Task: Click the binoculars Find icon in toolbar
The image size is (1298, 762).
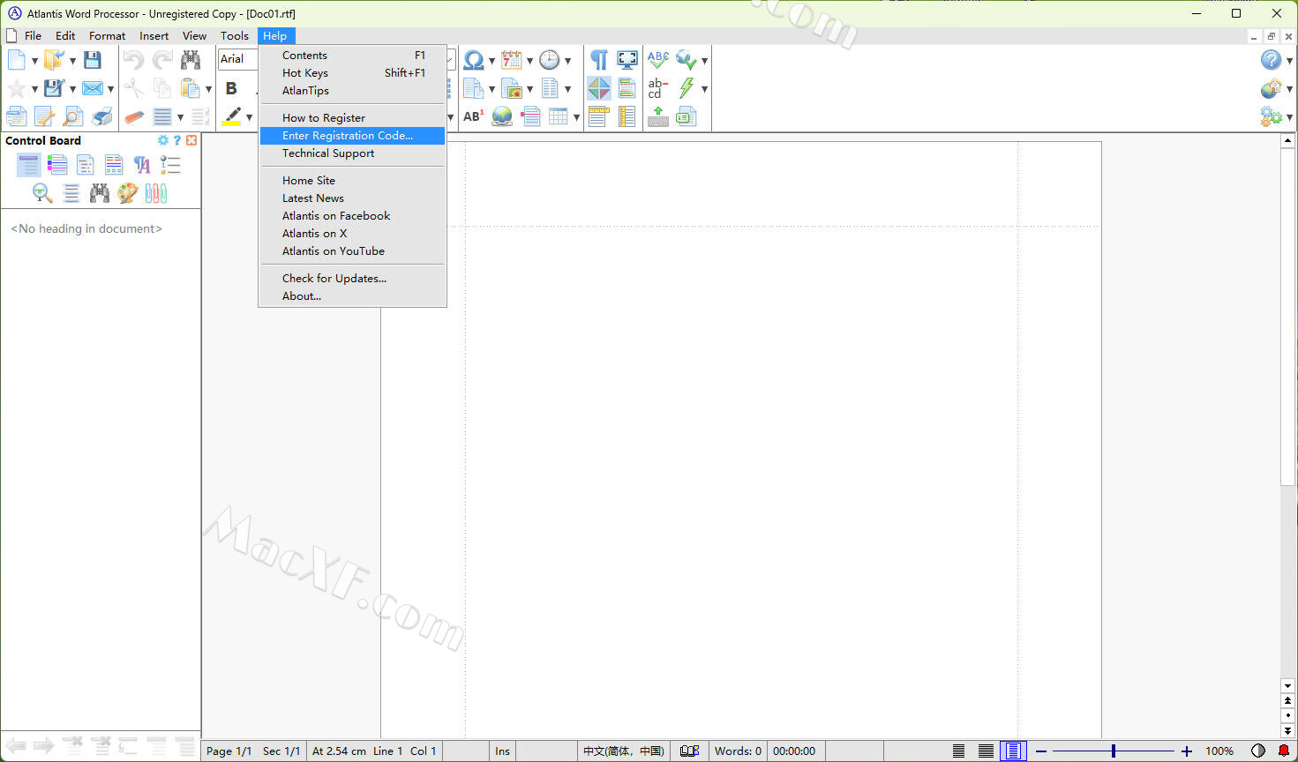Action: 191,60
